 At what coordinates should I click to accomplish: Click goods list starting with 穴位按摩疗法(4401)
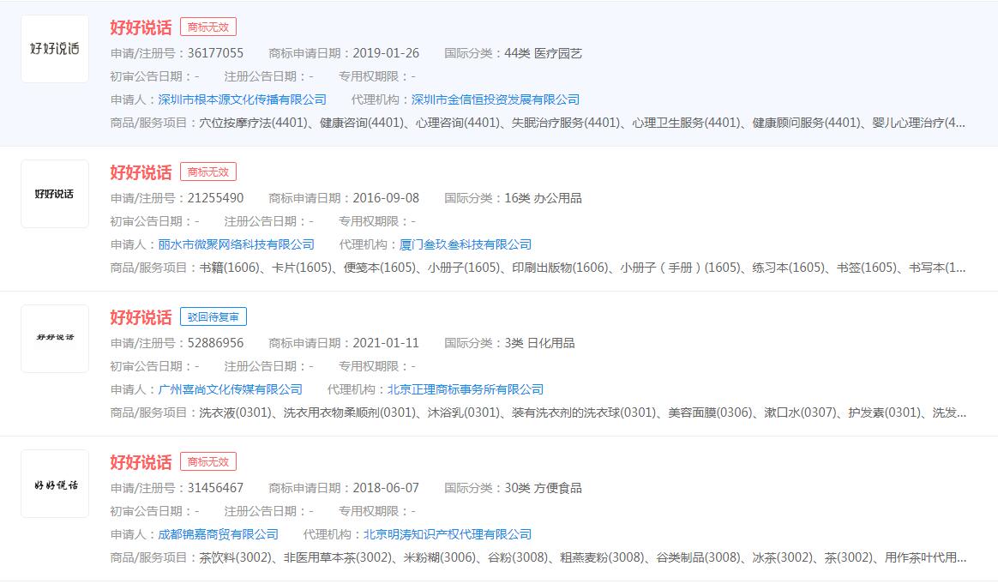click(582, 123)
